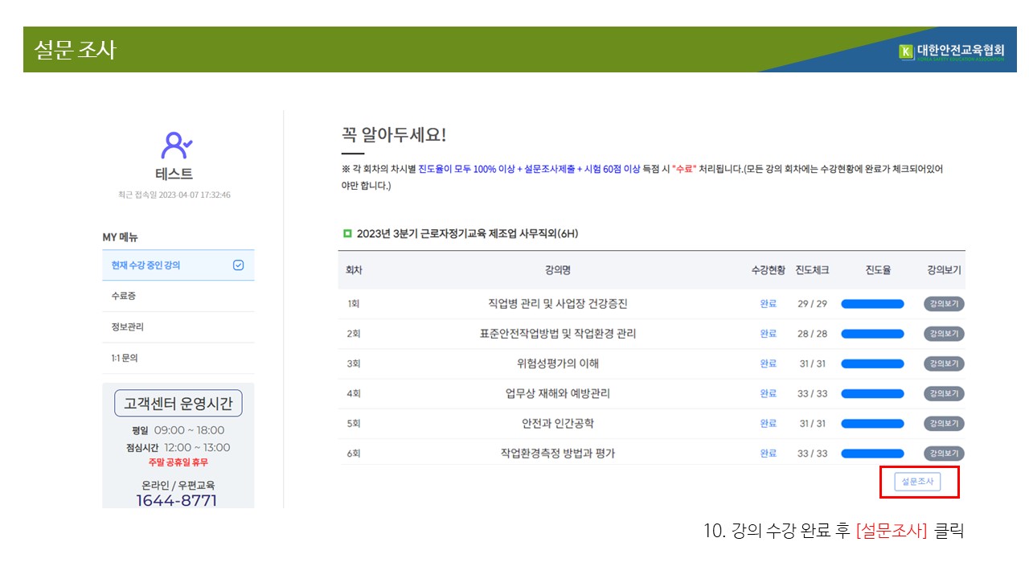The width and height of the screenshot is (1029, 579).
Task: View lecture 4회 업무상 재해와 예방관리
Action: point(944,394)
